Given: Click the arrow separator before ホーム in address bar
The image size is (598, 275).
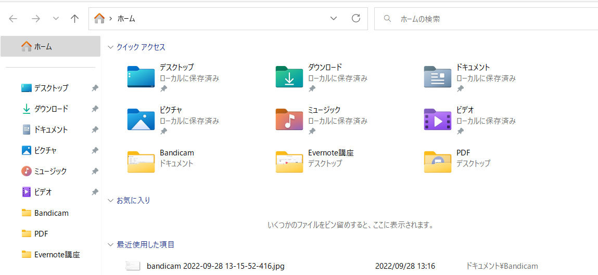Looking at the screenshot, I should (110, 19).
